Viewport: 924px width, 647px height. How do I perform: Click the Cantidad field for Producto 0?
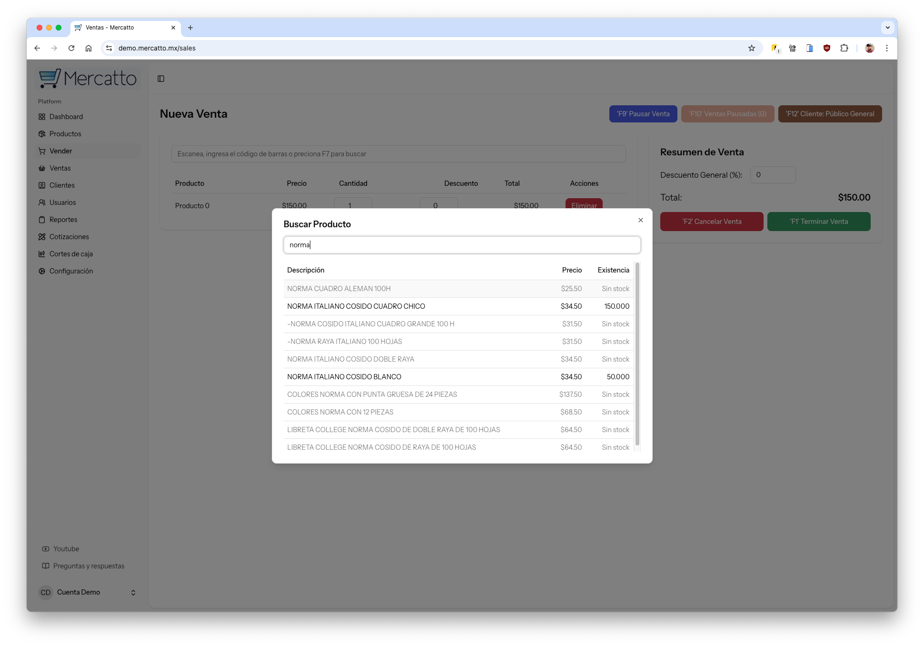[353, 203]
